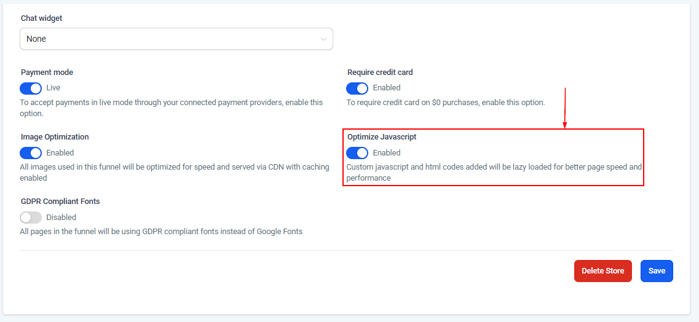Toggle the Payment mode switch
The width and height of the screenshot is (699, 322).
[31, 88]
